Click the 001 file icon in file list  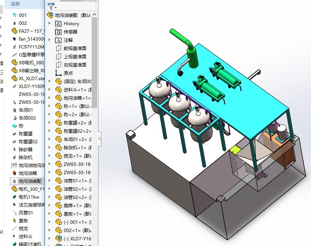click(14, 15)
